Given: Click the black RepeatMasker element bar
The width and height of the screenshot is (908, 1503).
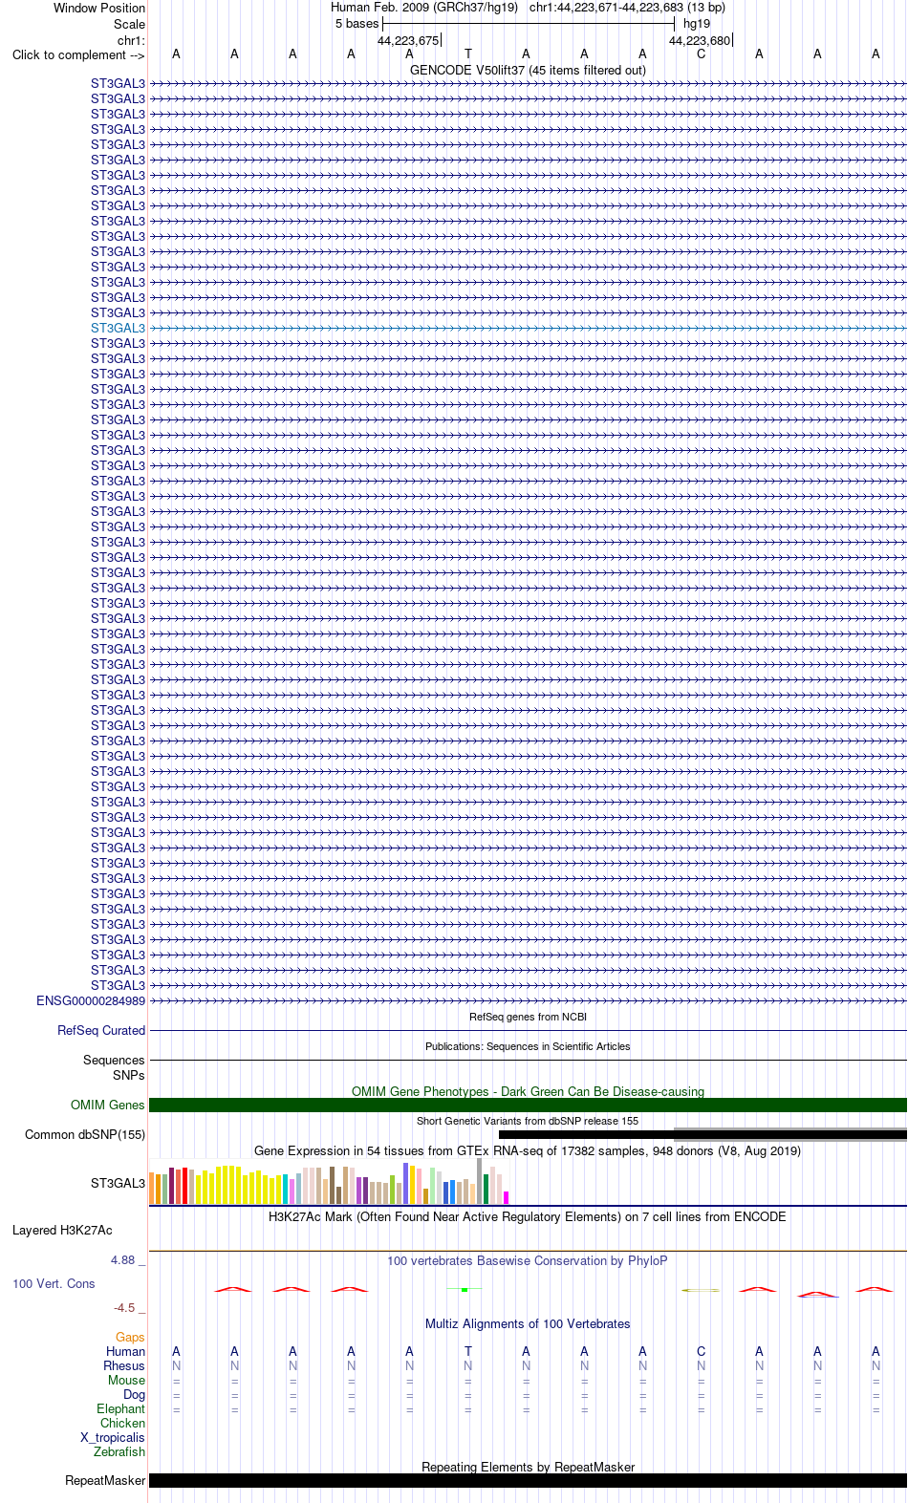Looking at the screenshot, I should tap(528, 1480).
